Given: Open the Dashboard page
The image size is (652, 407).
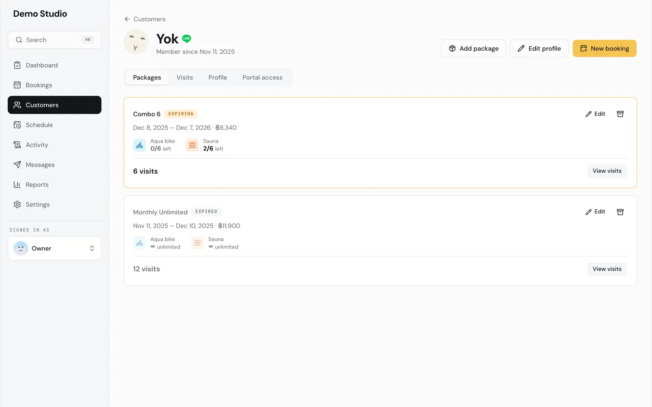Looking at the screenshot, I should (x=54, y=65).
